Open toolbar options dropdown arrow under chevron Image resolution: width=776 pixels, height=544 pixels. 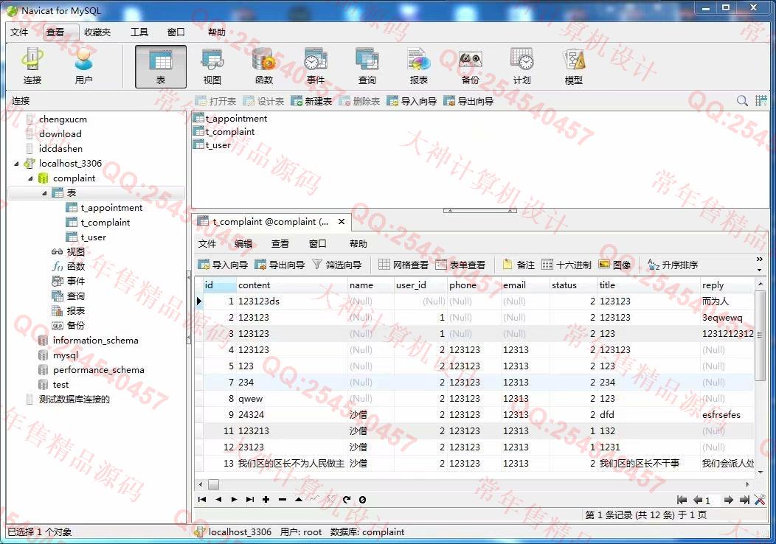[x=760, y=270]
